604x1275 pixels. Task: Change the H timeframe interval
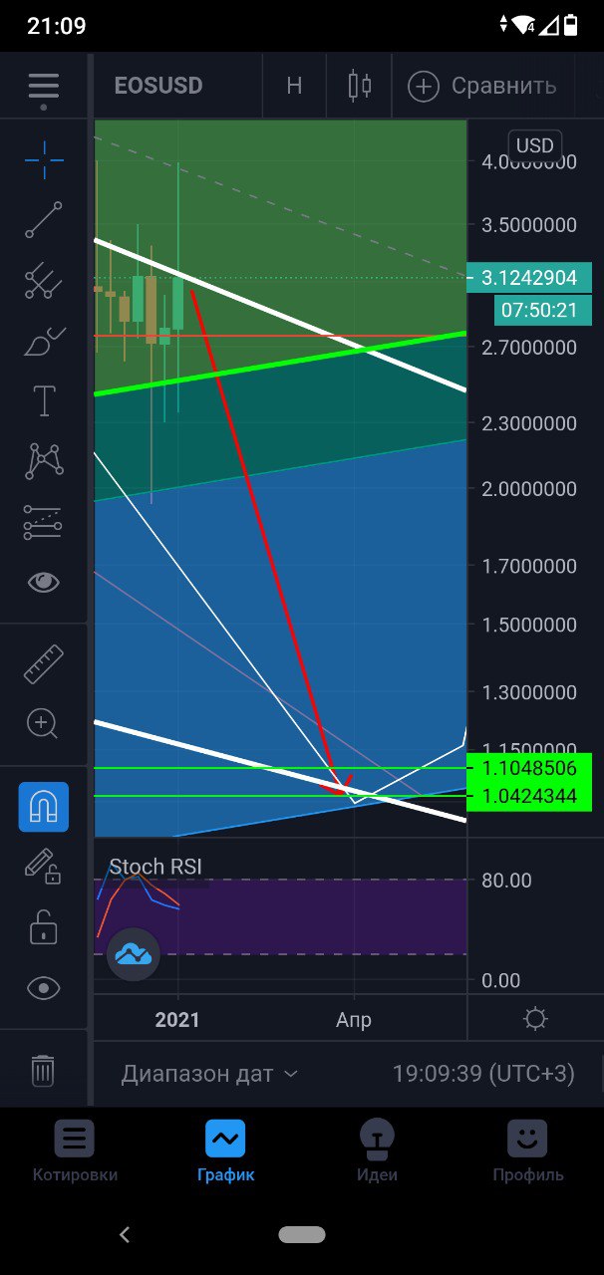294,86
